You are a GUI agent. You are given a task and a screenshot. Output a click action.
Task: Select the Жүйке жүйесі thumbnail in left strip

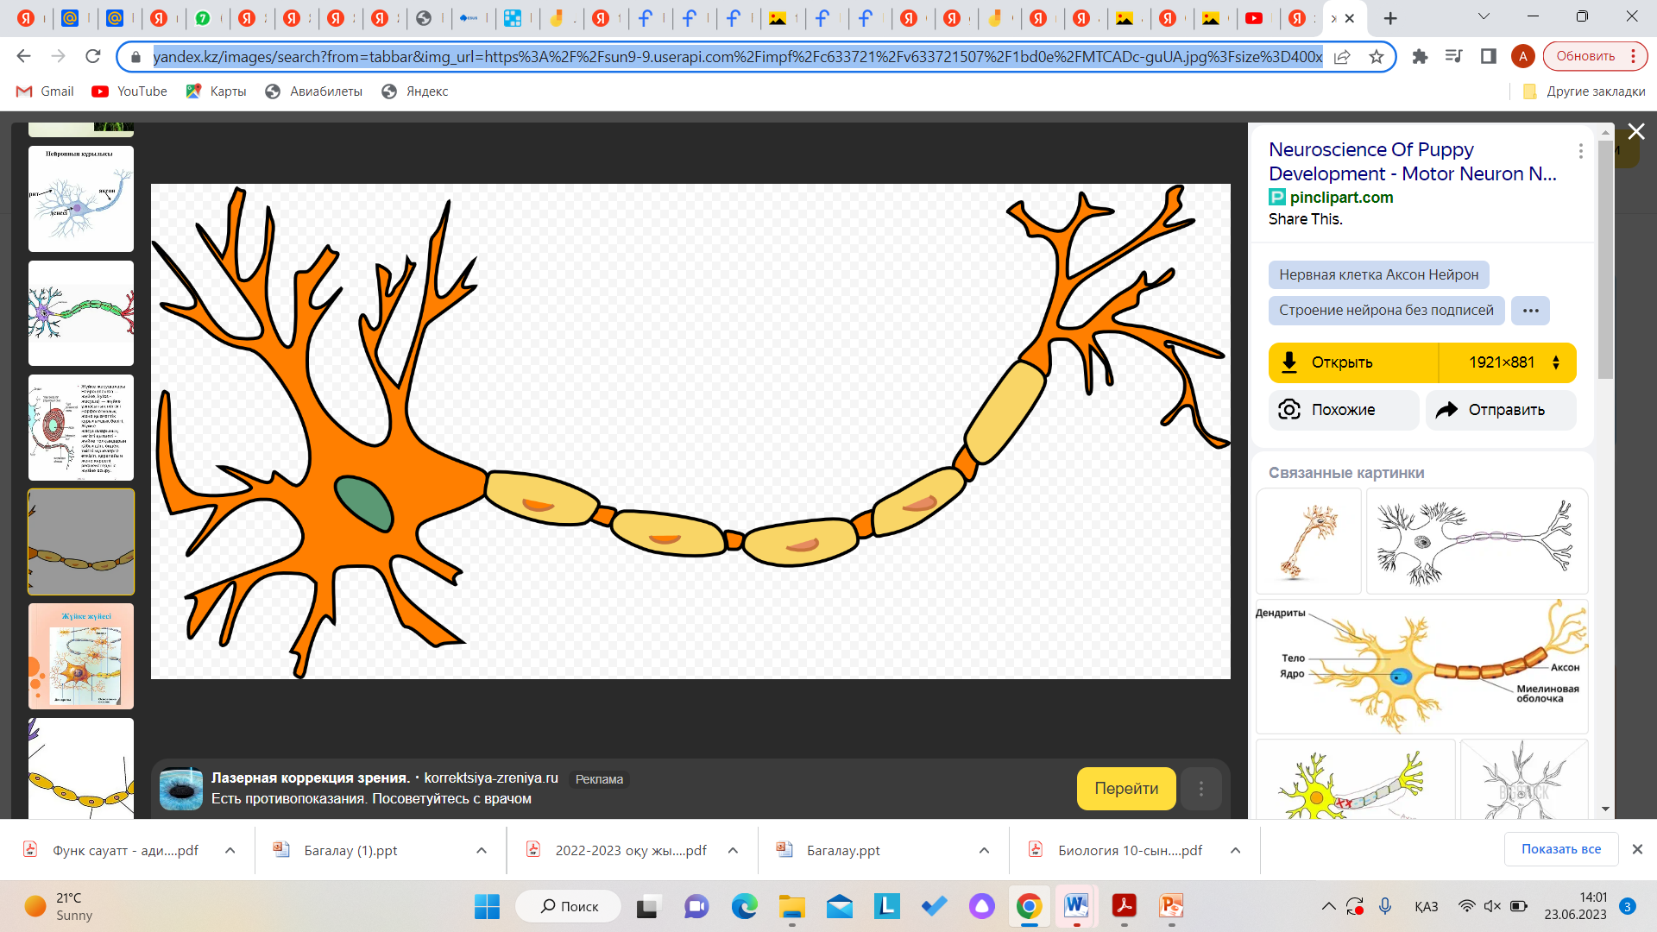click(81, 656)
